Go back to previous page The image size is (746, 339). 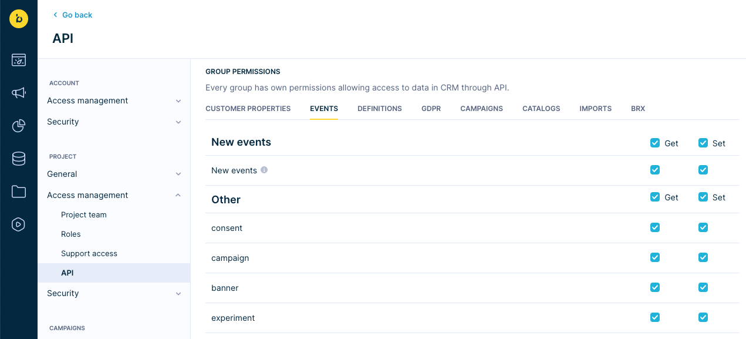(73, 15)
